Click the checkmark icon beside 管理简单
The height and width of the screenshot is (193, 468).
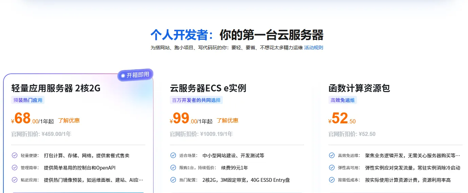point(15,168)
